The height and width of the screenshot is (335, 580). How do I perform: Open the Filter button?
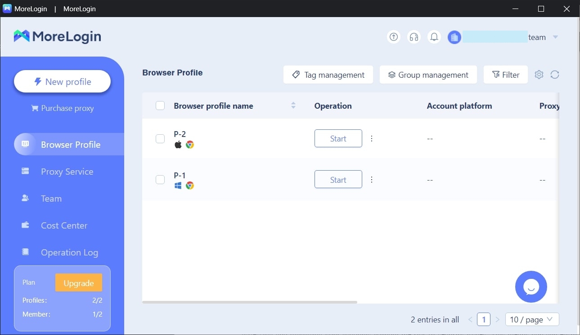point(505,75)
